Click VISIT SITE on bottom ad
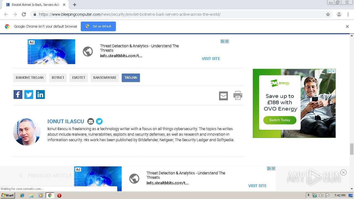The image size is (354, 199). coord(257,186)
